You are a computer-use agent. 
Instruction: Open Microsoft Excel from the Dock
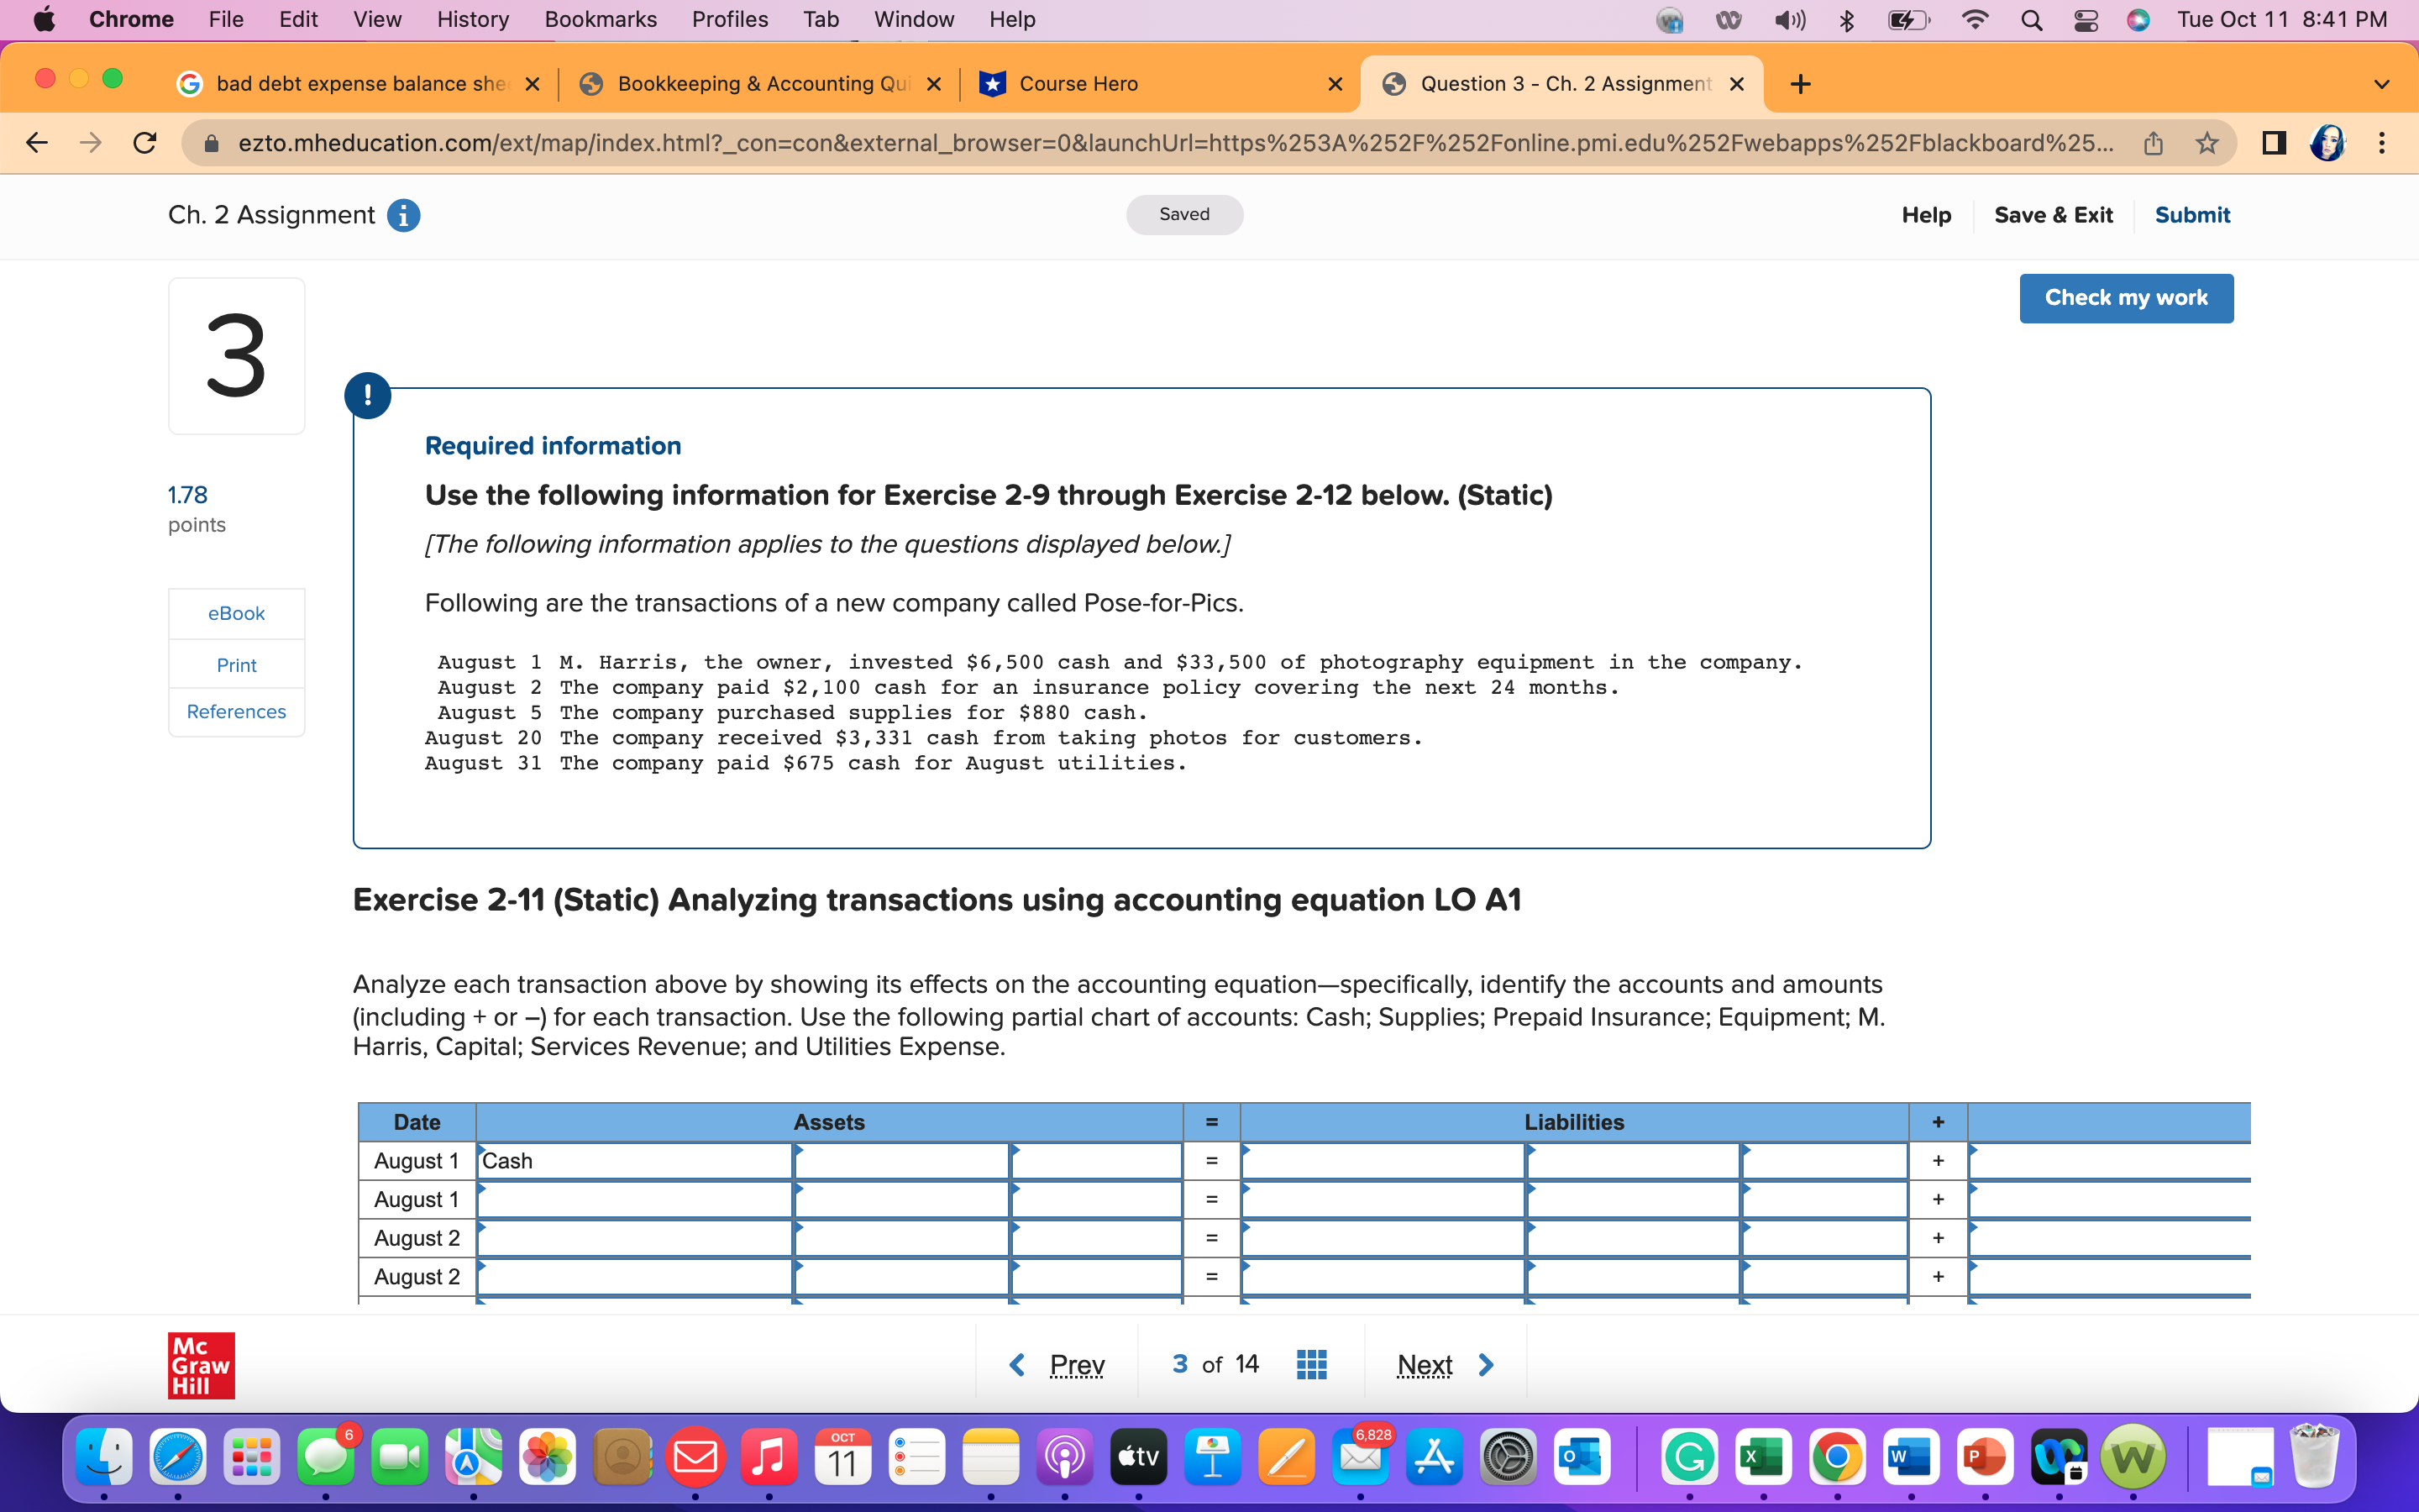1763,1457
